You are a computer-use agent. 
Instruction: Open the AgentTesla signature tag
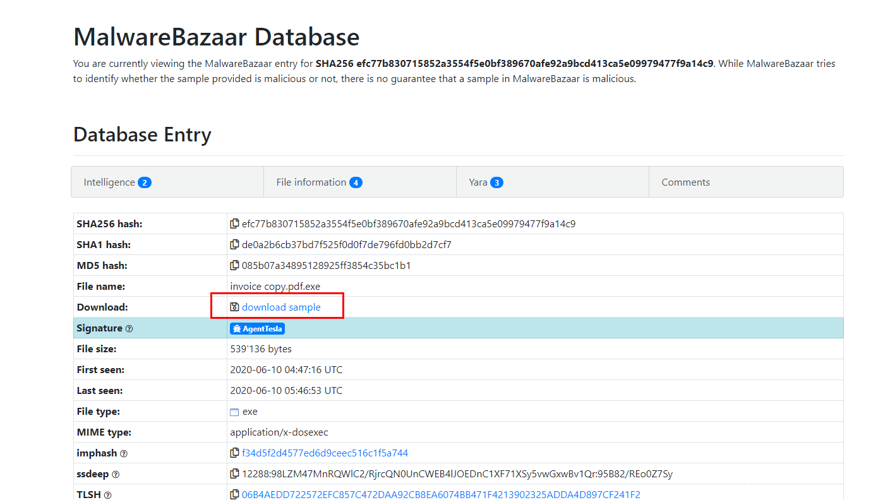(x=257, y=328)
